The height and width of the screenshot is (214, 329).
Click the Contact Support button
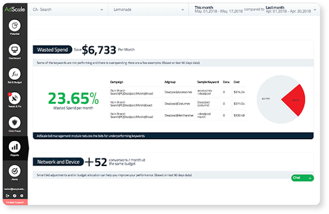point(15,203)
